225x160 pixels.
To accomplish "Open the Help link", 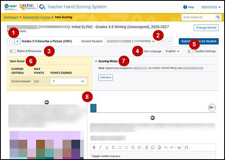I will click(189, 7).
